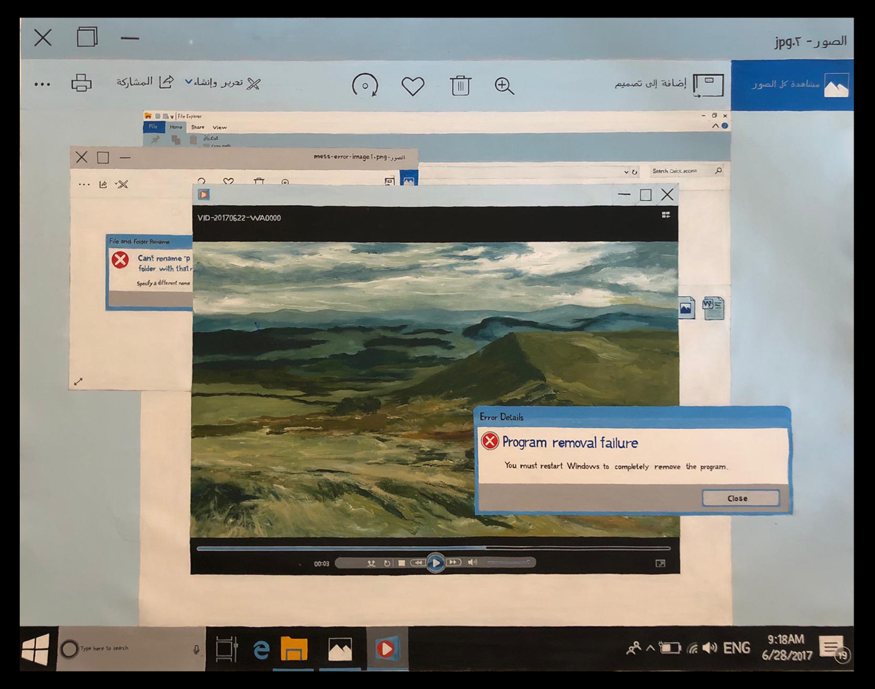Switch to the Home tab in File Explorer
Image resolution: width=875 pixels, height=689 pixels.
click(176, 127)
